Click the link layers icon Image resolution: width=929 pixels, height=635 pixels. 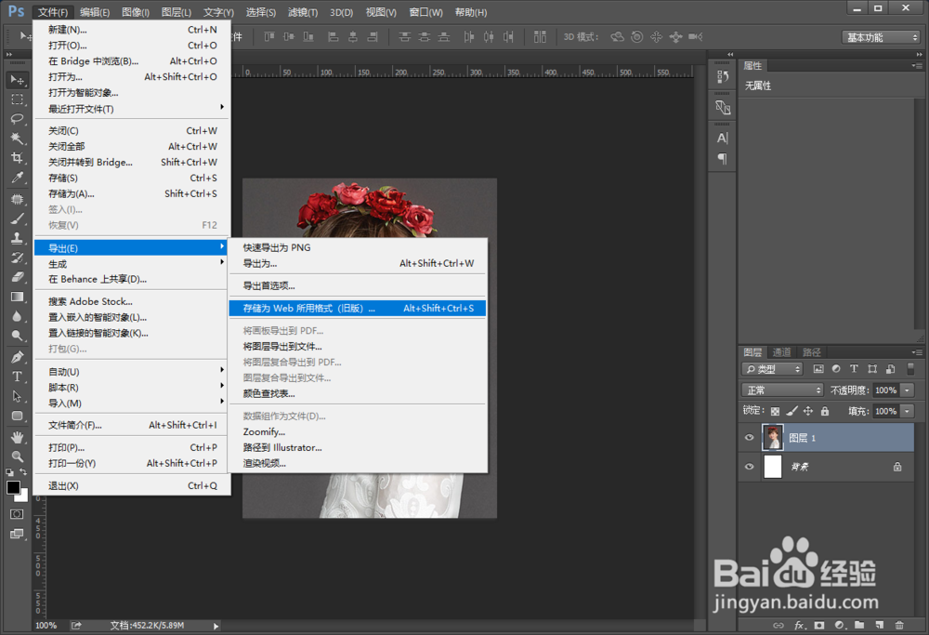(779, 625)
